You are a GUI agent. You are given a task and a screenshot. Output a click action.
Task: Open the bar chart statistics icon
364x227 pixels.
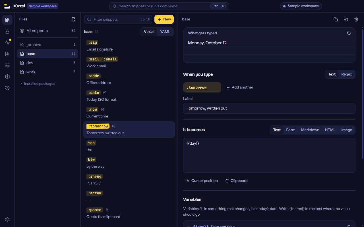[7, 54]
